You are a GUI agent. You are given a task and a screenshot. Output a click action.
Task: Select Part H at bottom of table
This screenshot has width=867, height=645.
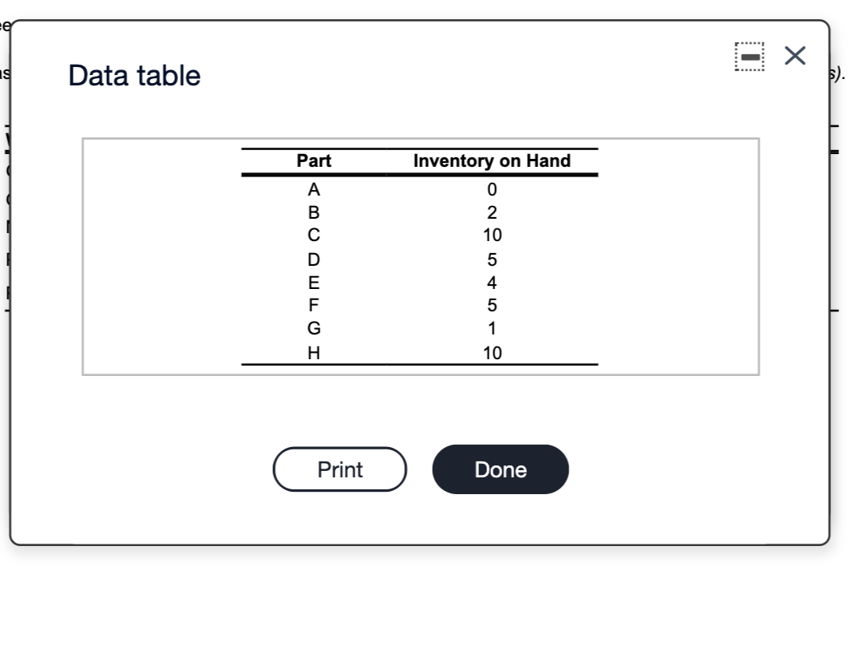click(x=314, y=351)
